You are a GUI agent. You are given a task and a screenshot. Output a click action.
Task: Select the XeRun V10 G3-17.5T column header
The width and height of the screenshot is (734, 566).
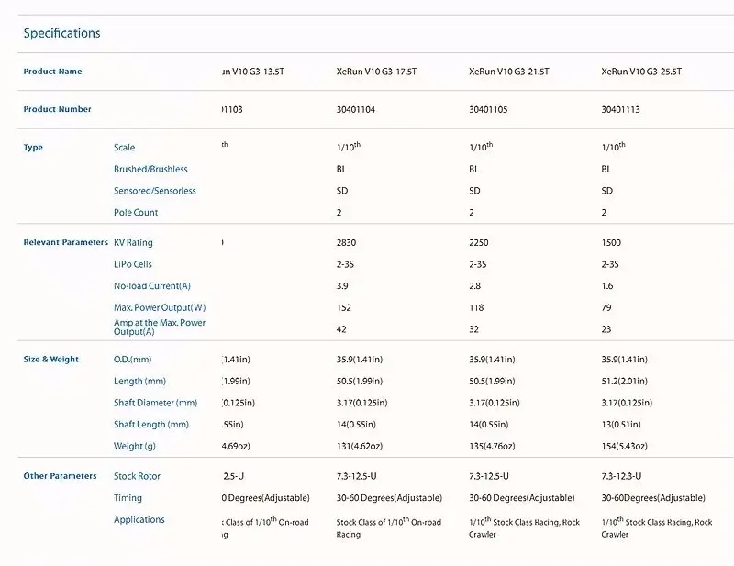pos(376,72)
